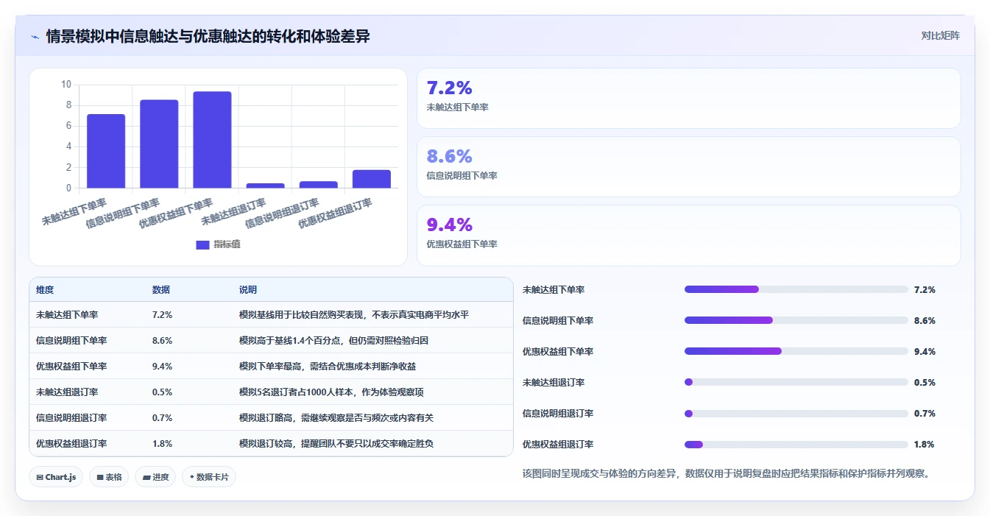Click 信息说明组下单率 in the table's first column
Screen dimensions: 990x516
click(71, 340)
